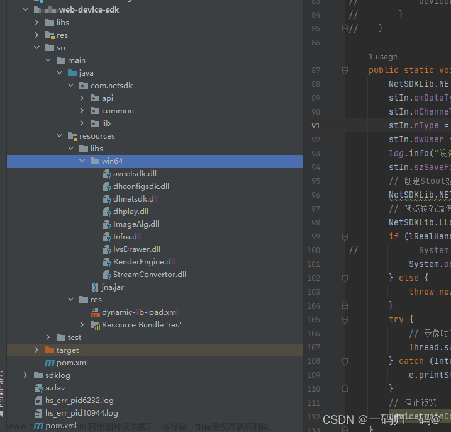Expand Resource Bundle 'res' node

[x=82, y=325]
